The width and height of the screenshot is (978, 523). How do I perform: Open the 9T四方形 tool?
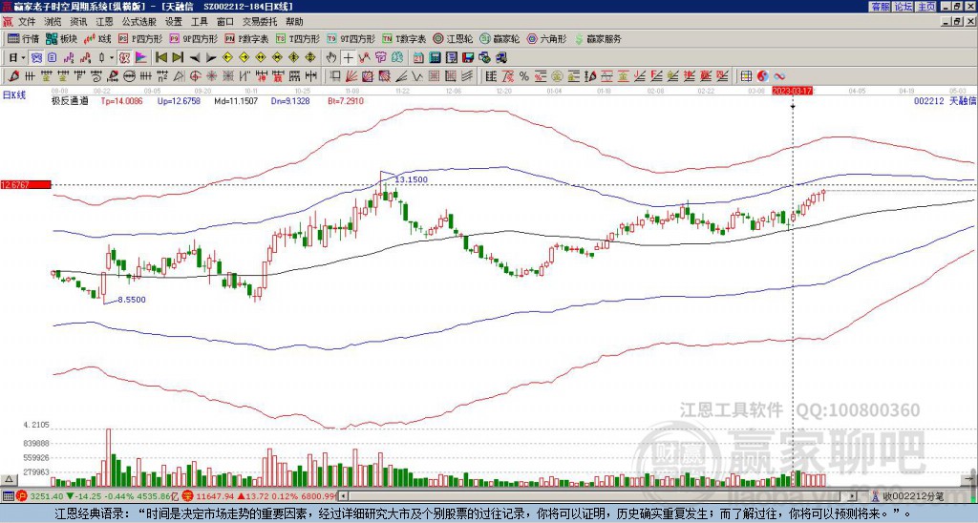351,38
